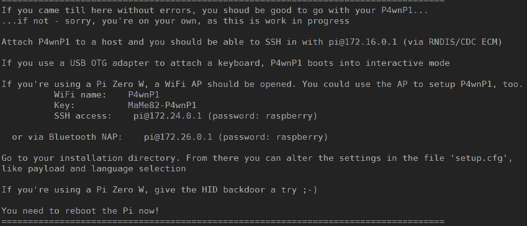Click the Bluetooth NAP address pi@172.26.0.1

pyautogui.click(x=178, y=137)
